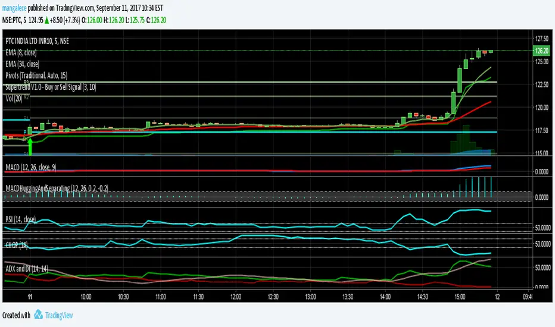Click the green up-triangle change indicator
Viewport: 555px width, 327px height.
click(x=46, y=20)
